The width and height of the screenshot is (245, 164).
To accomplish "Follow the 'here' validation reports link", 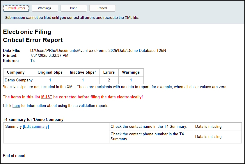I will pos(16,106).
